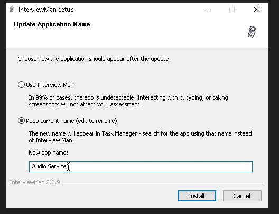Click the InterviewMan logo in header
Viewport: 279px width, 214px height.
pos(252,32)
